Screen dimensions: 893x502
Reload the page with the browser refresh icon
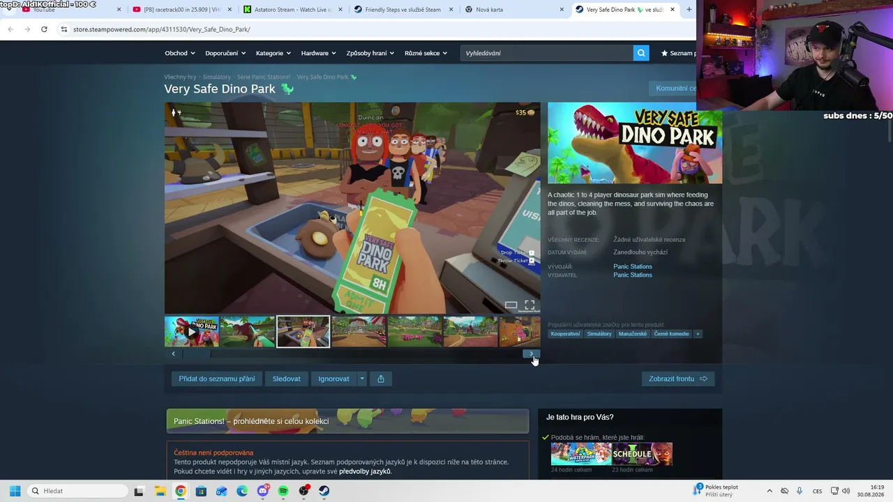(44, 29)
